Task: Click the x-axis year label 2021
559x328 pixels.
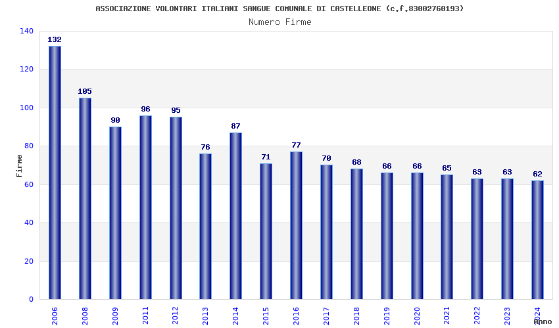Action: (x=447, y=316)
